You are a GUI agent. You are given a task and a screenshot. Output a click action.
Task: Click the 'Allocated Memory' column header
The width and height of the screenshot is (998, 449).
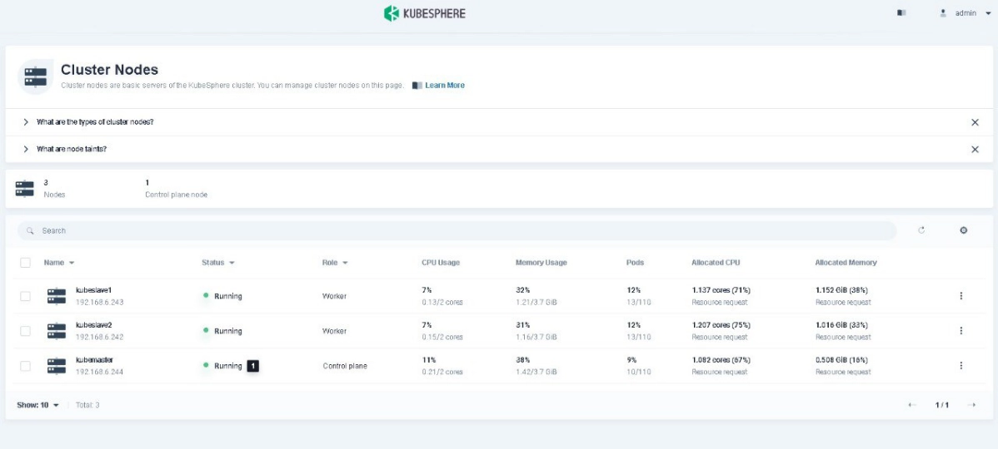(x=846, y=262)
